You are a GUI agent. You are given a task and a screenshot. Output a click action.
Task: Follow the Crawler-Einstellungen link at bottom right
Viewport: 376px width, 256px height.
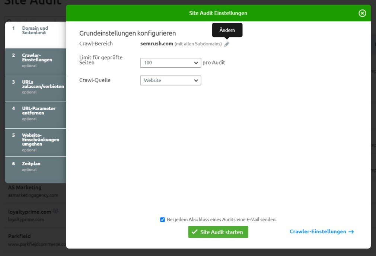[318, 232]
